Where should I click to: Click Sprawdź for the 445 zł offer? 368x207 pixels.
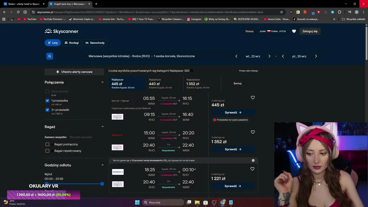pyautogui.click(x=233, y=113)
